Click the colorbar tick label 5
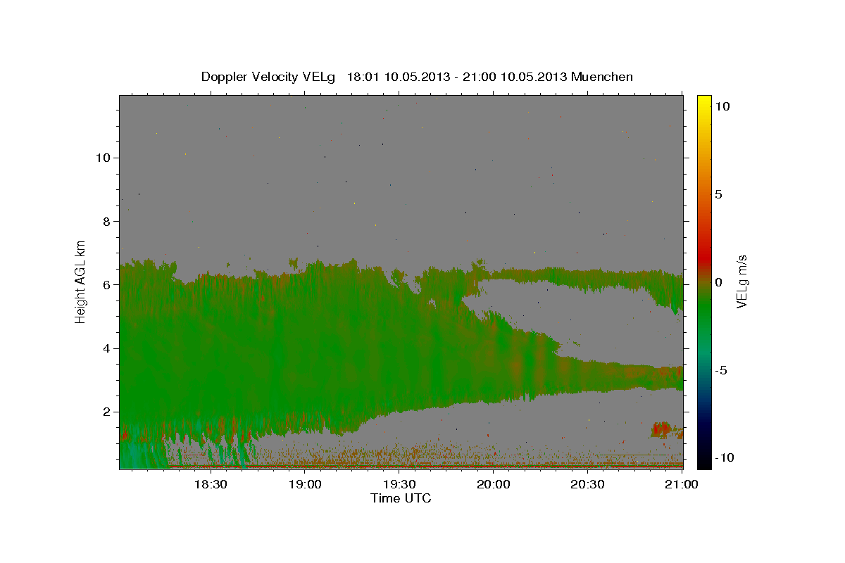 (718, 194)
